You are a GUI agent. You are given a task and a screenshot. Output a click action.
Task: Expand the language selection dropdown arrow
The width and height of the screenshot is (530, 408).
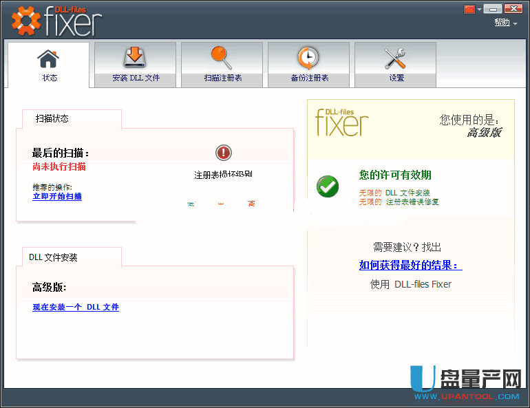[x=479, y=10]
